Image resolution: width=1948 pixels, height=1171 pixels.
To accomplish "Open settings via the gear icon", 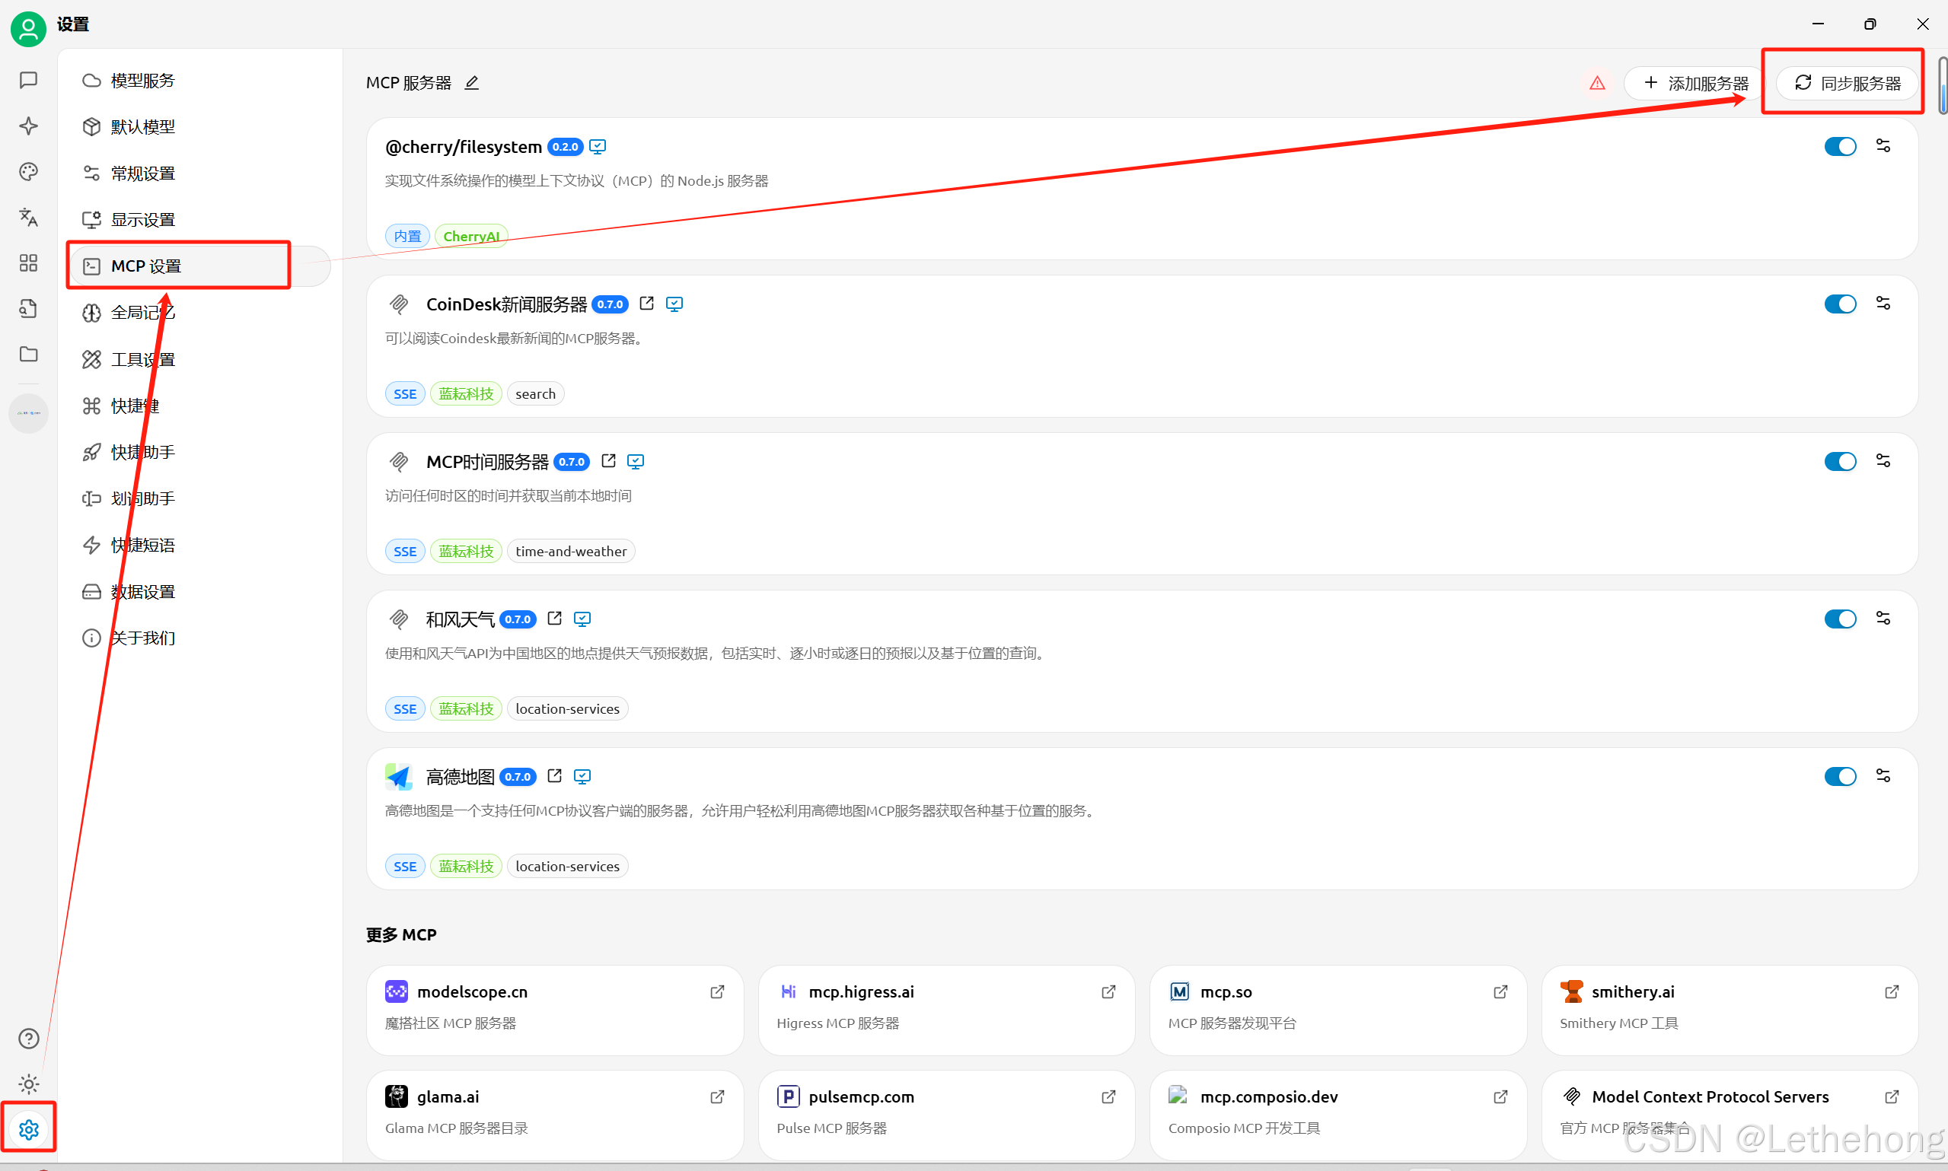I will (28, 1130).
